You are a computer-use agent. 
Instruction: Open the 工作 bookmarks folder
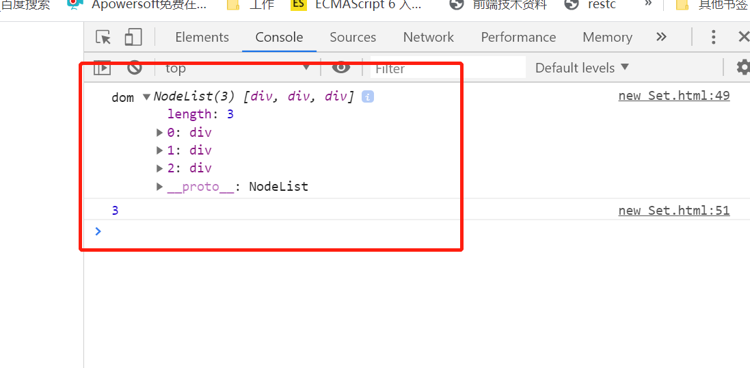tap(251, 5)
